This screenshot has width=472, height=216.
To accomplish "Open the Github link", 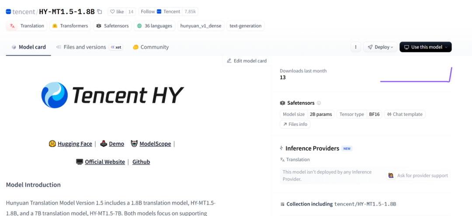I will (x=141, y=162).
